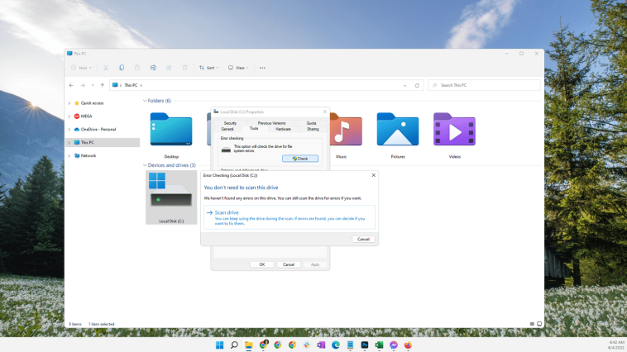Select Network in the navigation pane

point(88,155)
